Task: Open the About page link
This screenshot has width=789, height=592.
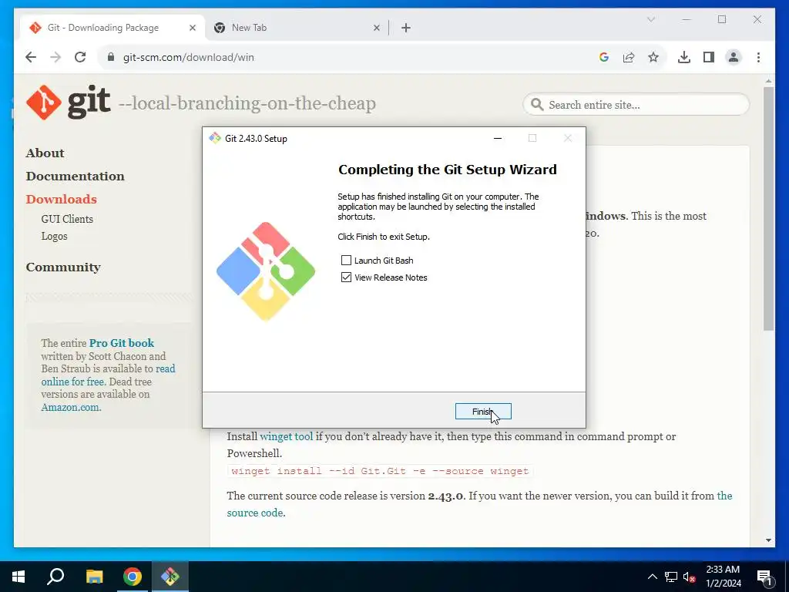Action: click(45, 153)
